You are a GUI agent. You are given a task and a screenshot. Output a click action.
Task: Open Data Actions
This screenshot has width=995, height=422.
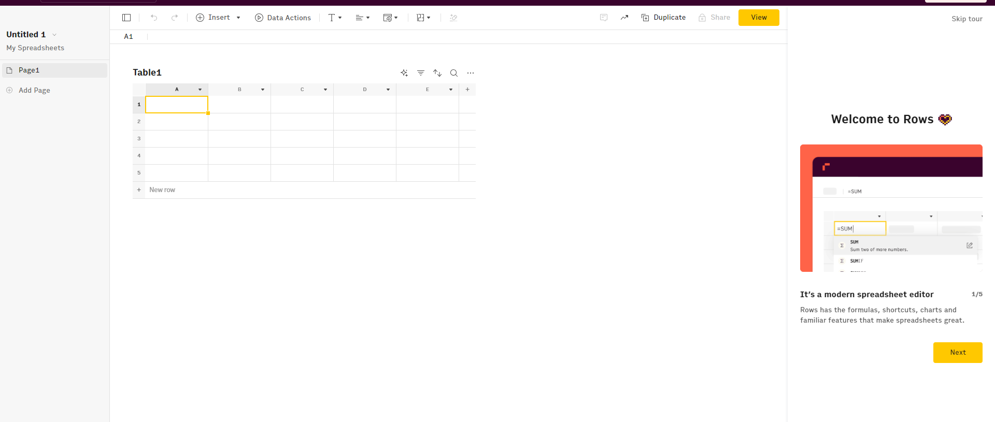(283, 18)
